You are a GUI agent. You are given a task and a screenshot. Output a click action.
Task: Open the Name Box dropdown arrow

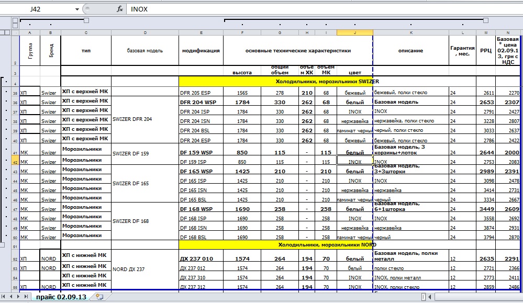(77, 9)
